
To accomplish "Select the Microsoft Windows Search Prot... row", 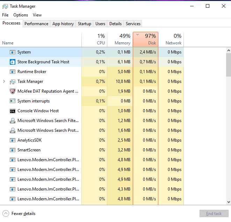I will click(92, 130).
